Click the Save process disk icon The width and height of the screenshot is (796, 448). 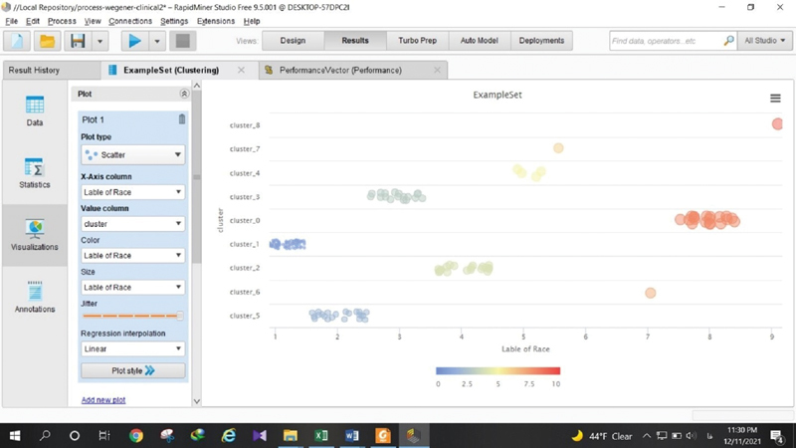[x=76, y=41]
